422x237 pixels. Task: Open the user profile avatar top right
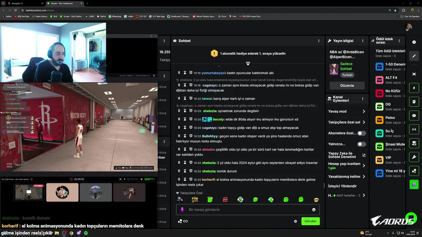(409, 27)
